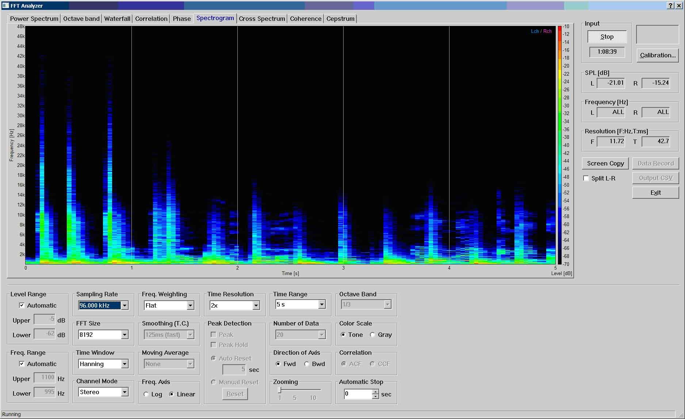Select the Tone color scale
685x419 pixels.
[343, 335]
